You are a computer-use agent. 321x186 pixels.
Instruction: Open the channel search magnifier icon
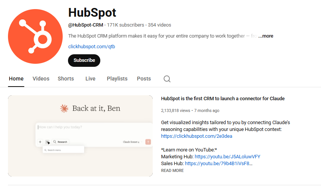(167, 79)
